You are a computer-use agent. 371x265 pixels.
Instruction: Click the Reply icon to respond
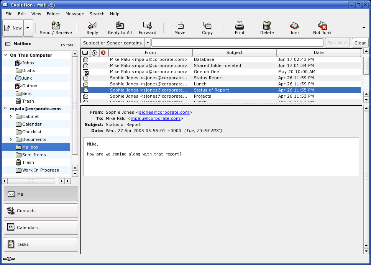[x=92, y=28]
